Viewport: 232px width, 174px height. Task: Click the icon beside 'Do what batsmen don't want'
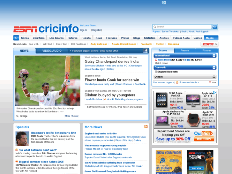pyautogui.click(x=17, y=150)
